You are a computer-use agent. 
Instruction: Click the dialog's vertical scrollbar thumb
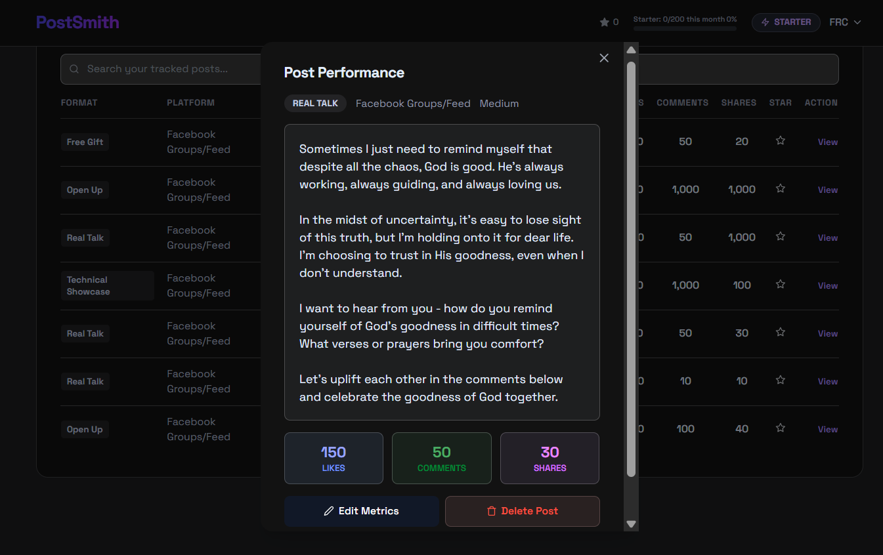pos(632,269)
